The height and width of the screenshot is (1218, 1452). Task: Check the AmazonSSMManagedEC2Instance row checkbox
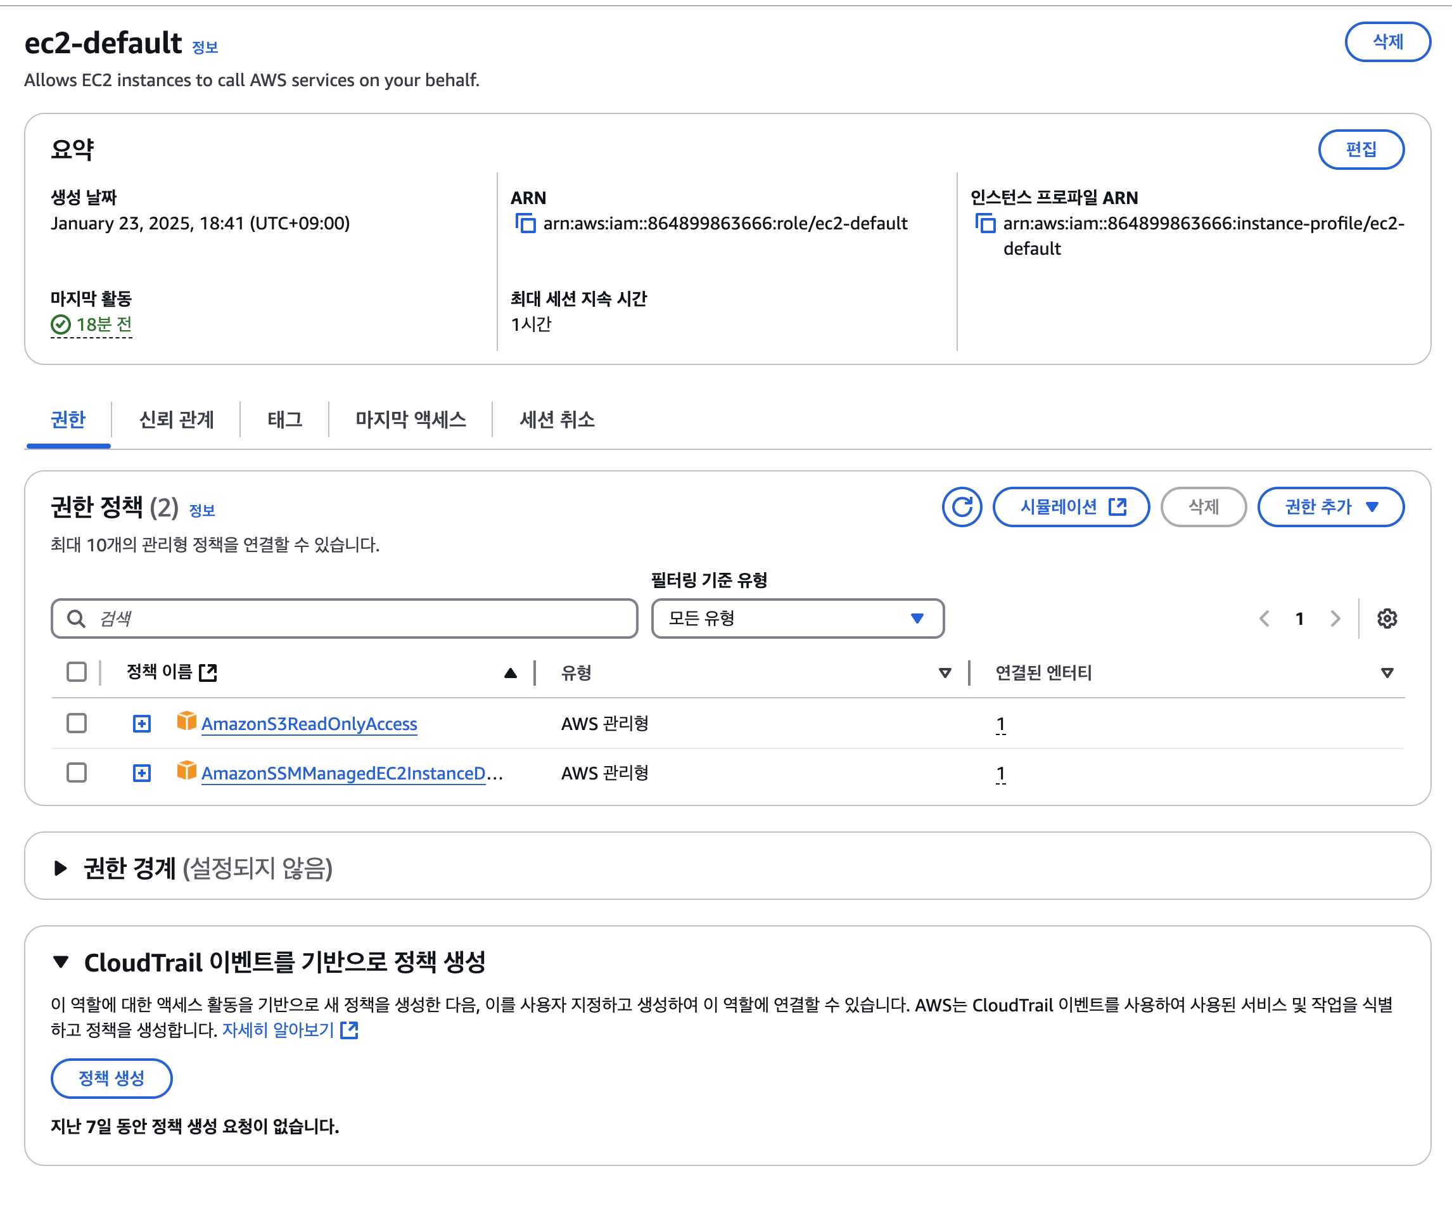pyautogui.click(x=77, y=772)
